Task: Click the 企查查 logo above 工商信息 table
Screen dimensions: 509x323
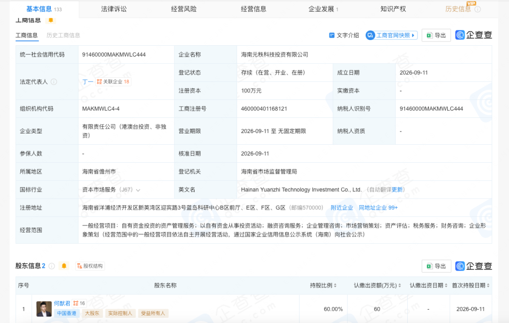Action: pos(474,35)
